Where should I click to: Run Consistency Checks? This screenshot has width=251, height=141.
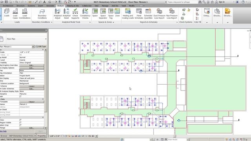85,14
